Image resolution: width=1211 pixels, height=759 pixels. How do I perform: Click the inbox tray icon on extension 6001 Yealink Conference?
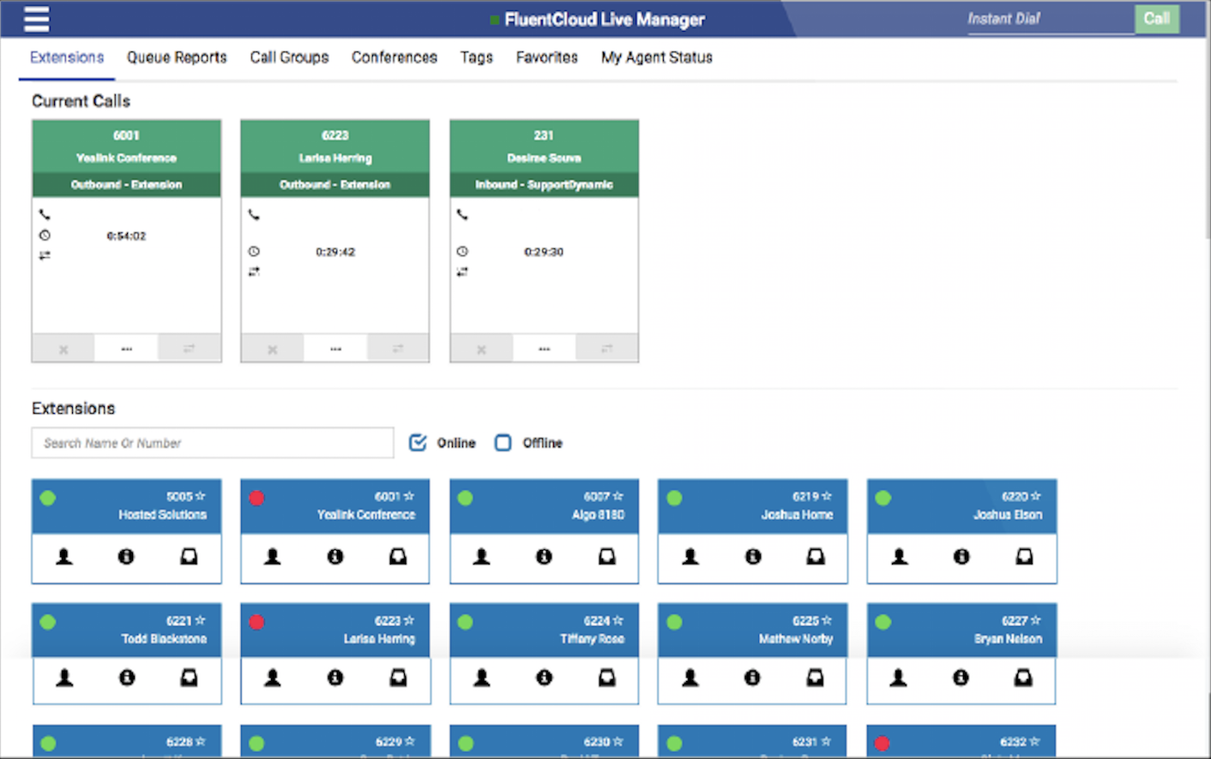(x=398, y=557)
